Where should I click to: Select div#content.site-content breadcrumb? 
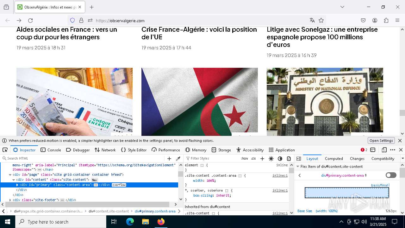(109, 211)
